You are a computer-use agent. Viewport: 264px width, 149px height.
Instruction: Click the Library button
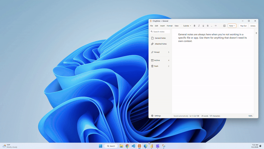(253, 26)
